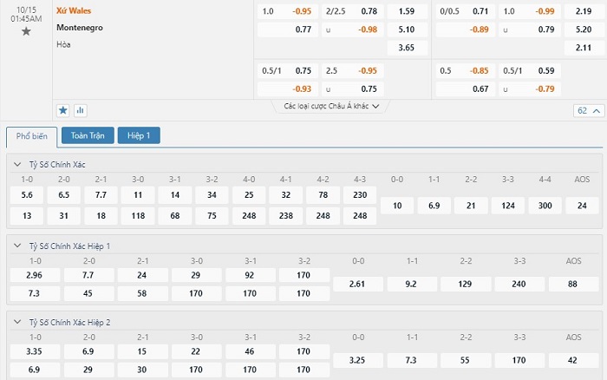Switch to the Toàn Trận tab
607x380 pixels.
click(88, 135)
